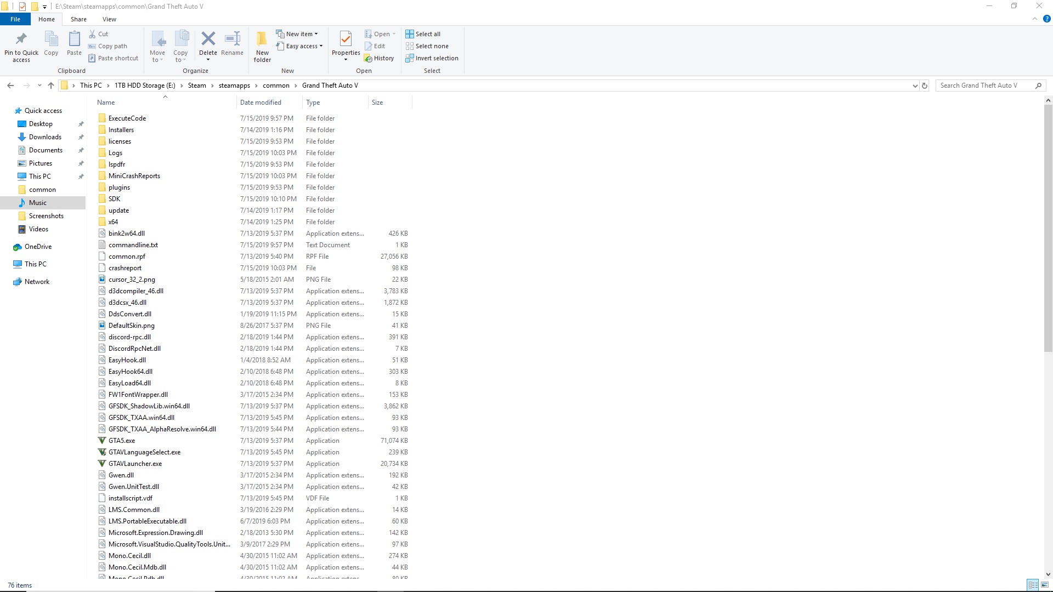
Task: Click the Up one level arrow
Action: click(x=51, y=86)
